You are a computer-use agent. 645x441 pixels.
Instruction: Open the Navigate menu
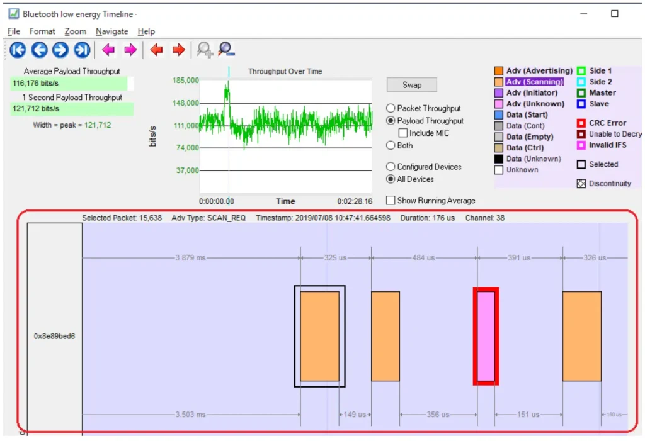click(111, 31)
